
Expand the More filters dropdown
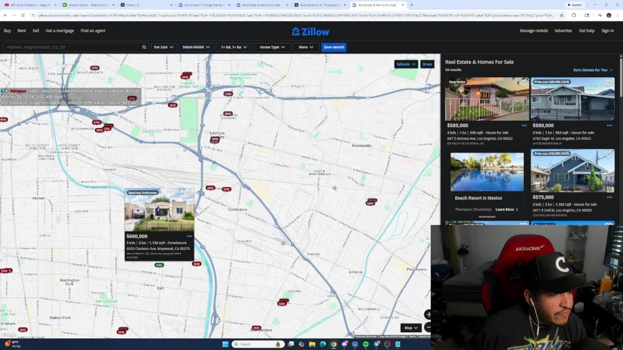pyautogui.click(x=306, y=47)
